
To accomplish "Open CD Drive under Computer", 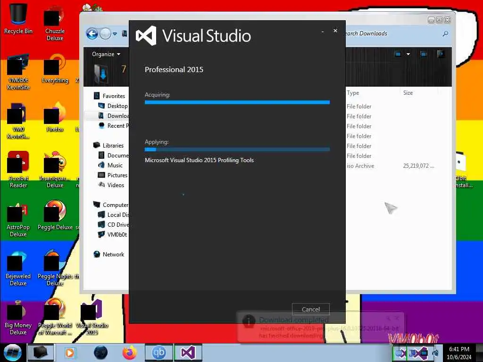I will (113, 224).
